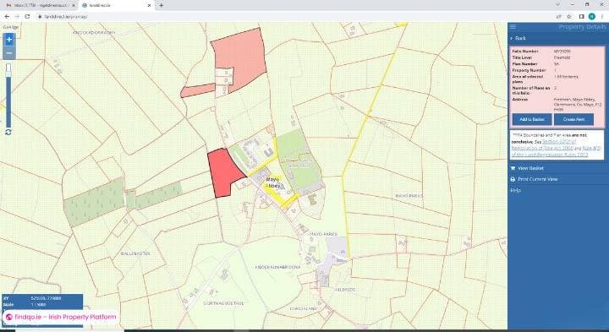Click the Property Details panel heading

(x=582, y=27)
